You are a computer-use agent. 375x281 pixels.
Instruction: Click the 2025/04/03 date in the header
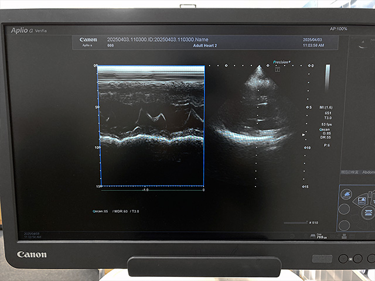point(312,40)
